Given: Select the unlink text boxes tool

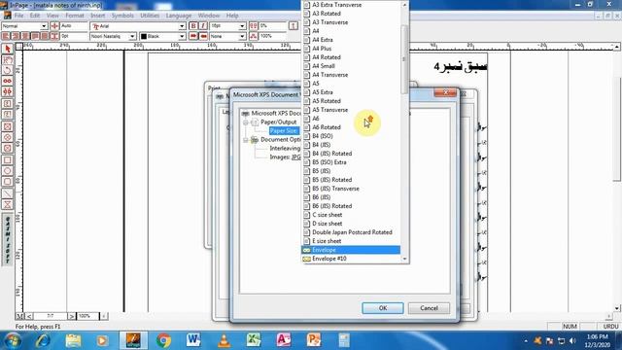Looking at the screenshot, I should pos(7,91).
